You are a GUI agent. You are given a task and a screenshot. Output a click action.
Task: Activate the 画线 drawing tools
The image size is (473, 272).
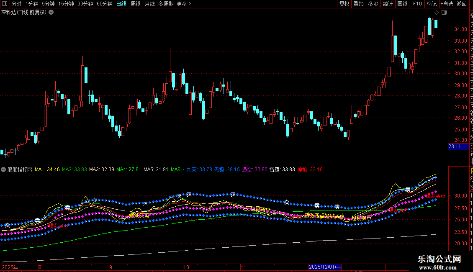coord(402,4)
